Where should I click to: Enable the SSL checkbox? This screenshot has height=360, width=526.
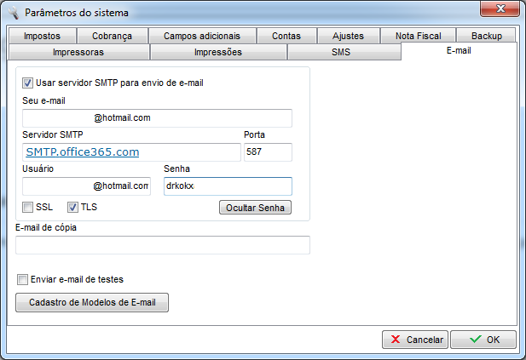tap(28, 207)
